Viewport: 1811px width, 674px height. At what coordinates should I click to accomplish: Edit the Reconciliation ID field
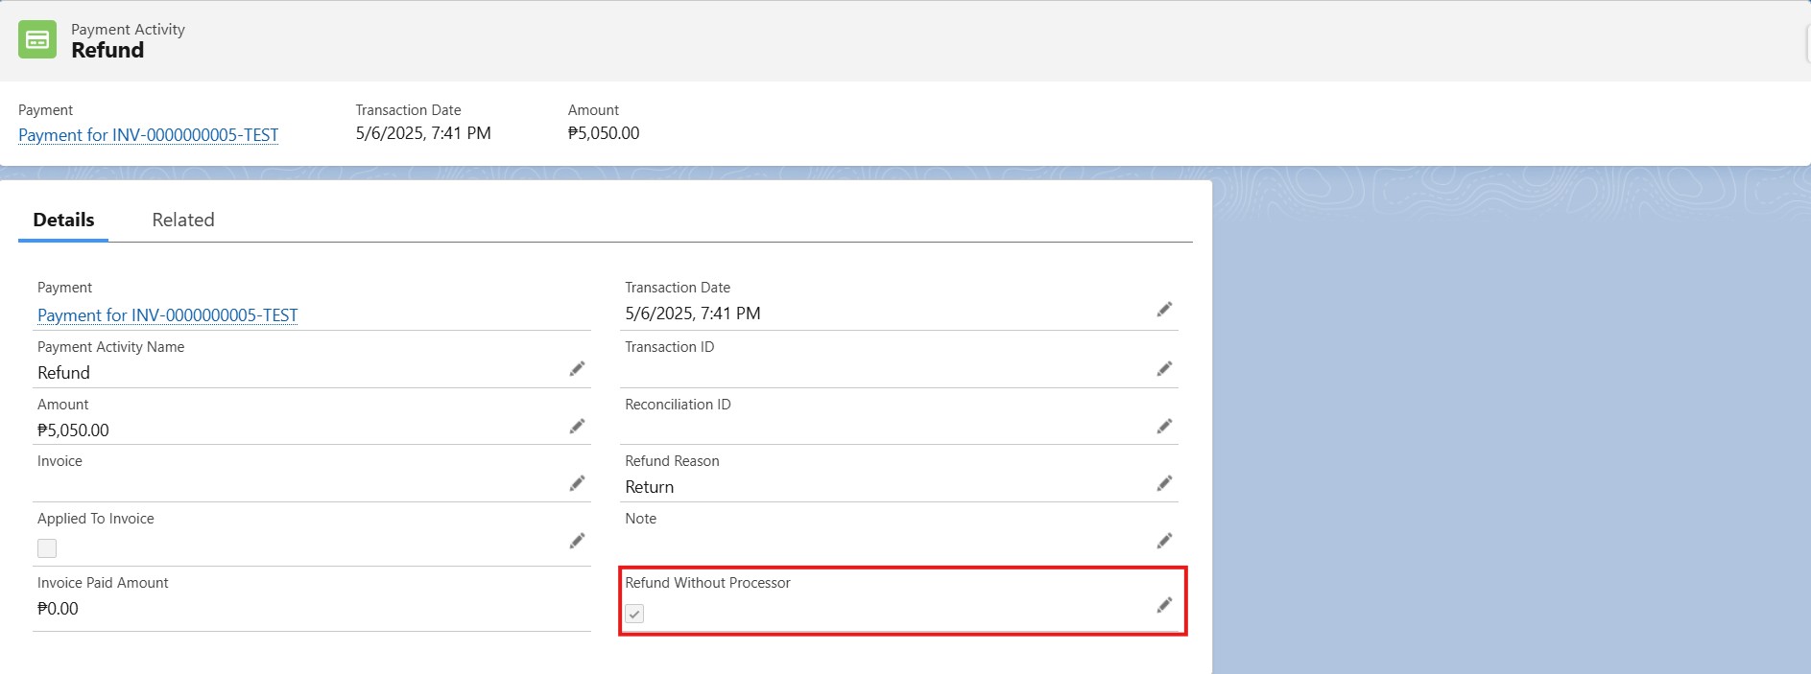tap(1164, 427)
